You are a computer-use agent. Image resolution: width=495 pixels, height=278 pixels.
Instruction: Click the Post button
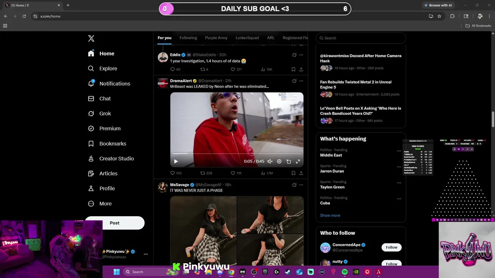click(114, 223)
